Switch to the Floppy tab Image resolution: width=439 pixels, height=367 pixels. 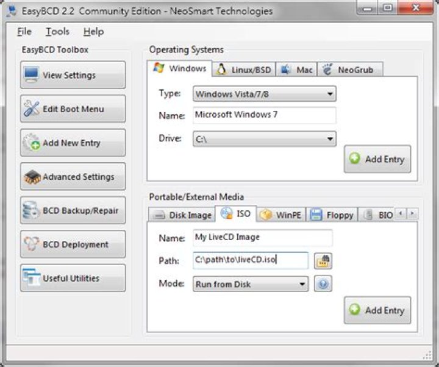pos(332,215)
